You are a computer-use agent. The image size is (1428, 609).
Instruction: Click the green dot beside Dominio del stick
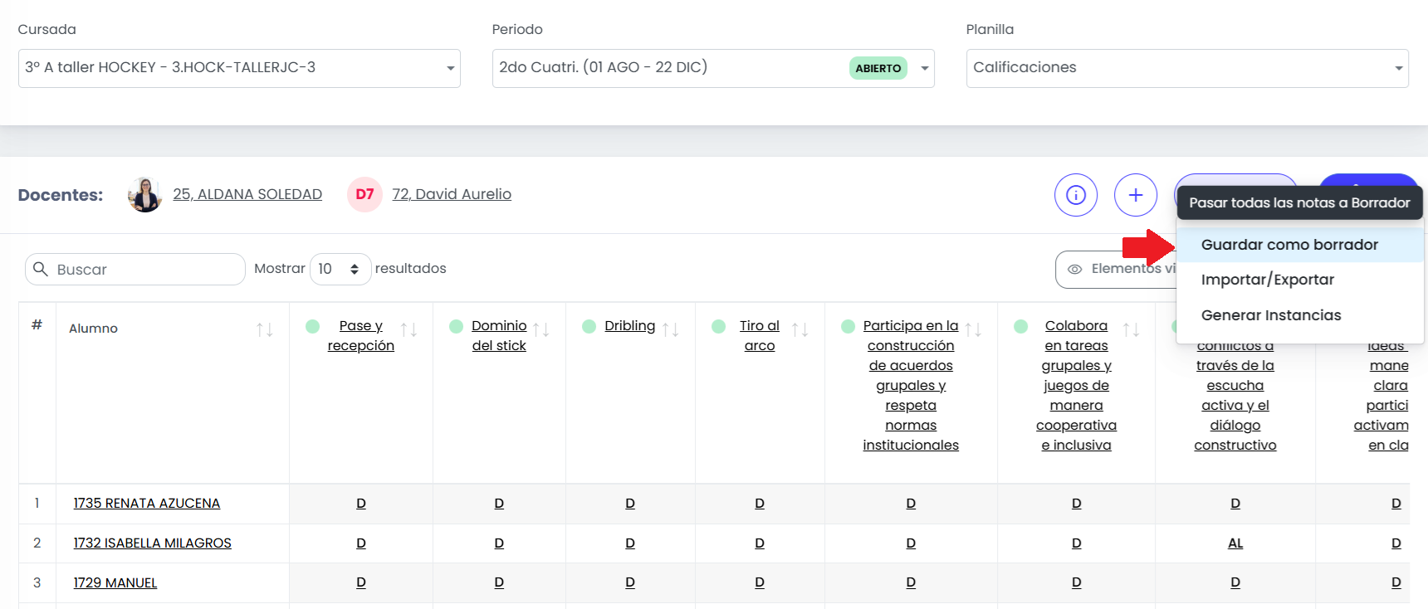point(456,326)
